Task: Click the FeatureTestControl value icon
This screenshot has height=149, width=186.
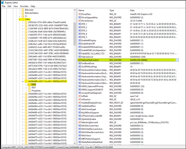Action: 79,60
